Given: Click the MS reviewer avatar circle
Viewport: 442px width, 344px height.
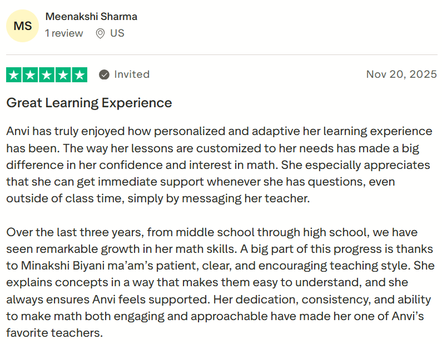Looking at the screenshot, I should pos(23,26).
